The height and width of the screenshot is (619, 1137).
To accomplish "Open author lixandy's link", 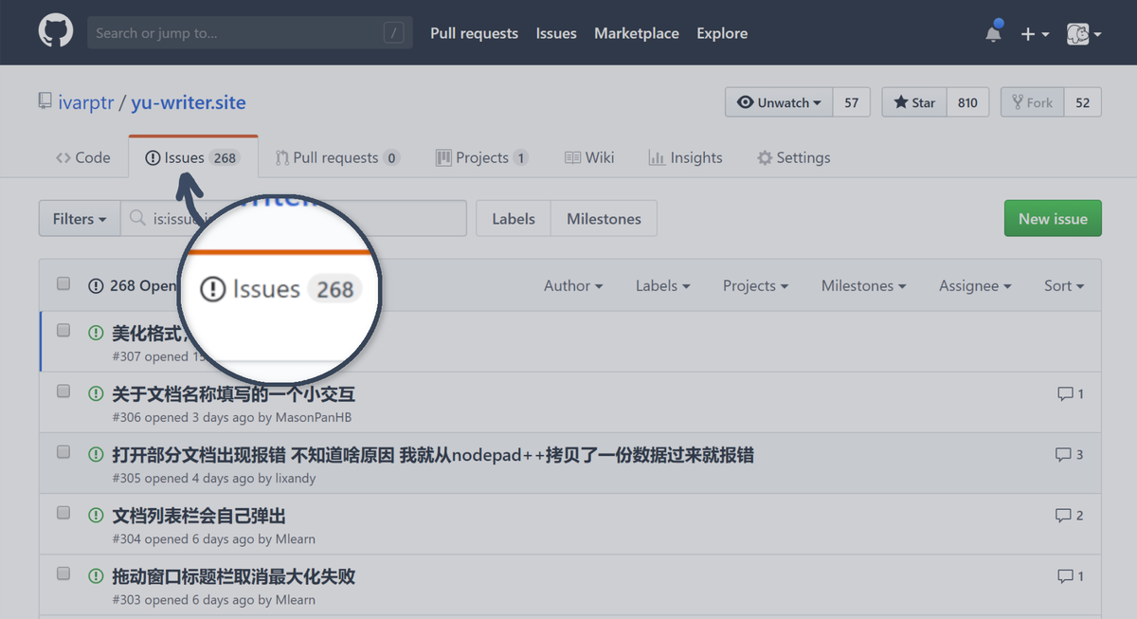I will tap(296, 478).
